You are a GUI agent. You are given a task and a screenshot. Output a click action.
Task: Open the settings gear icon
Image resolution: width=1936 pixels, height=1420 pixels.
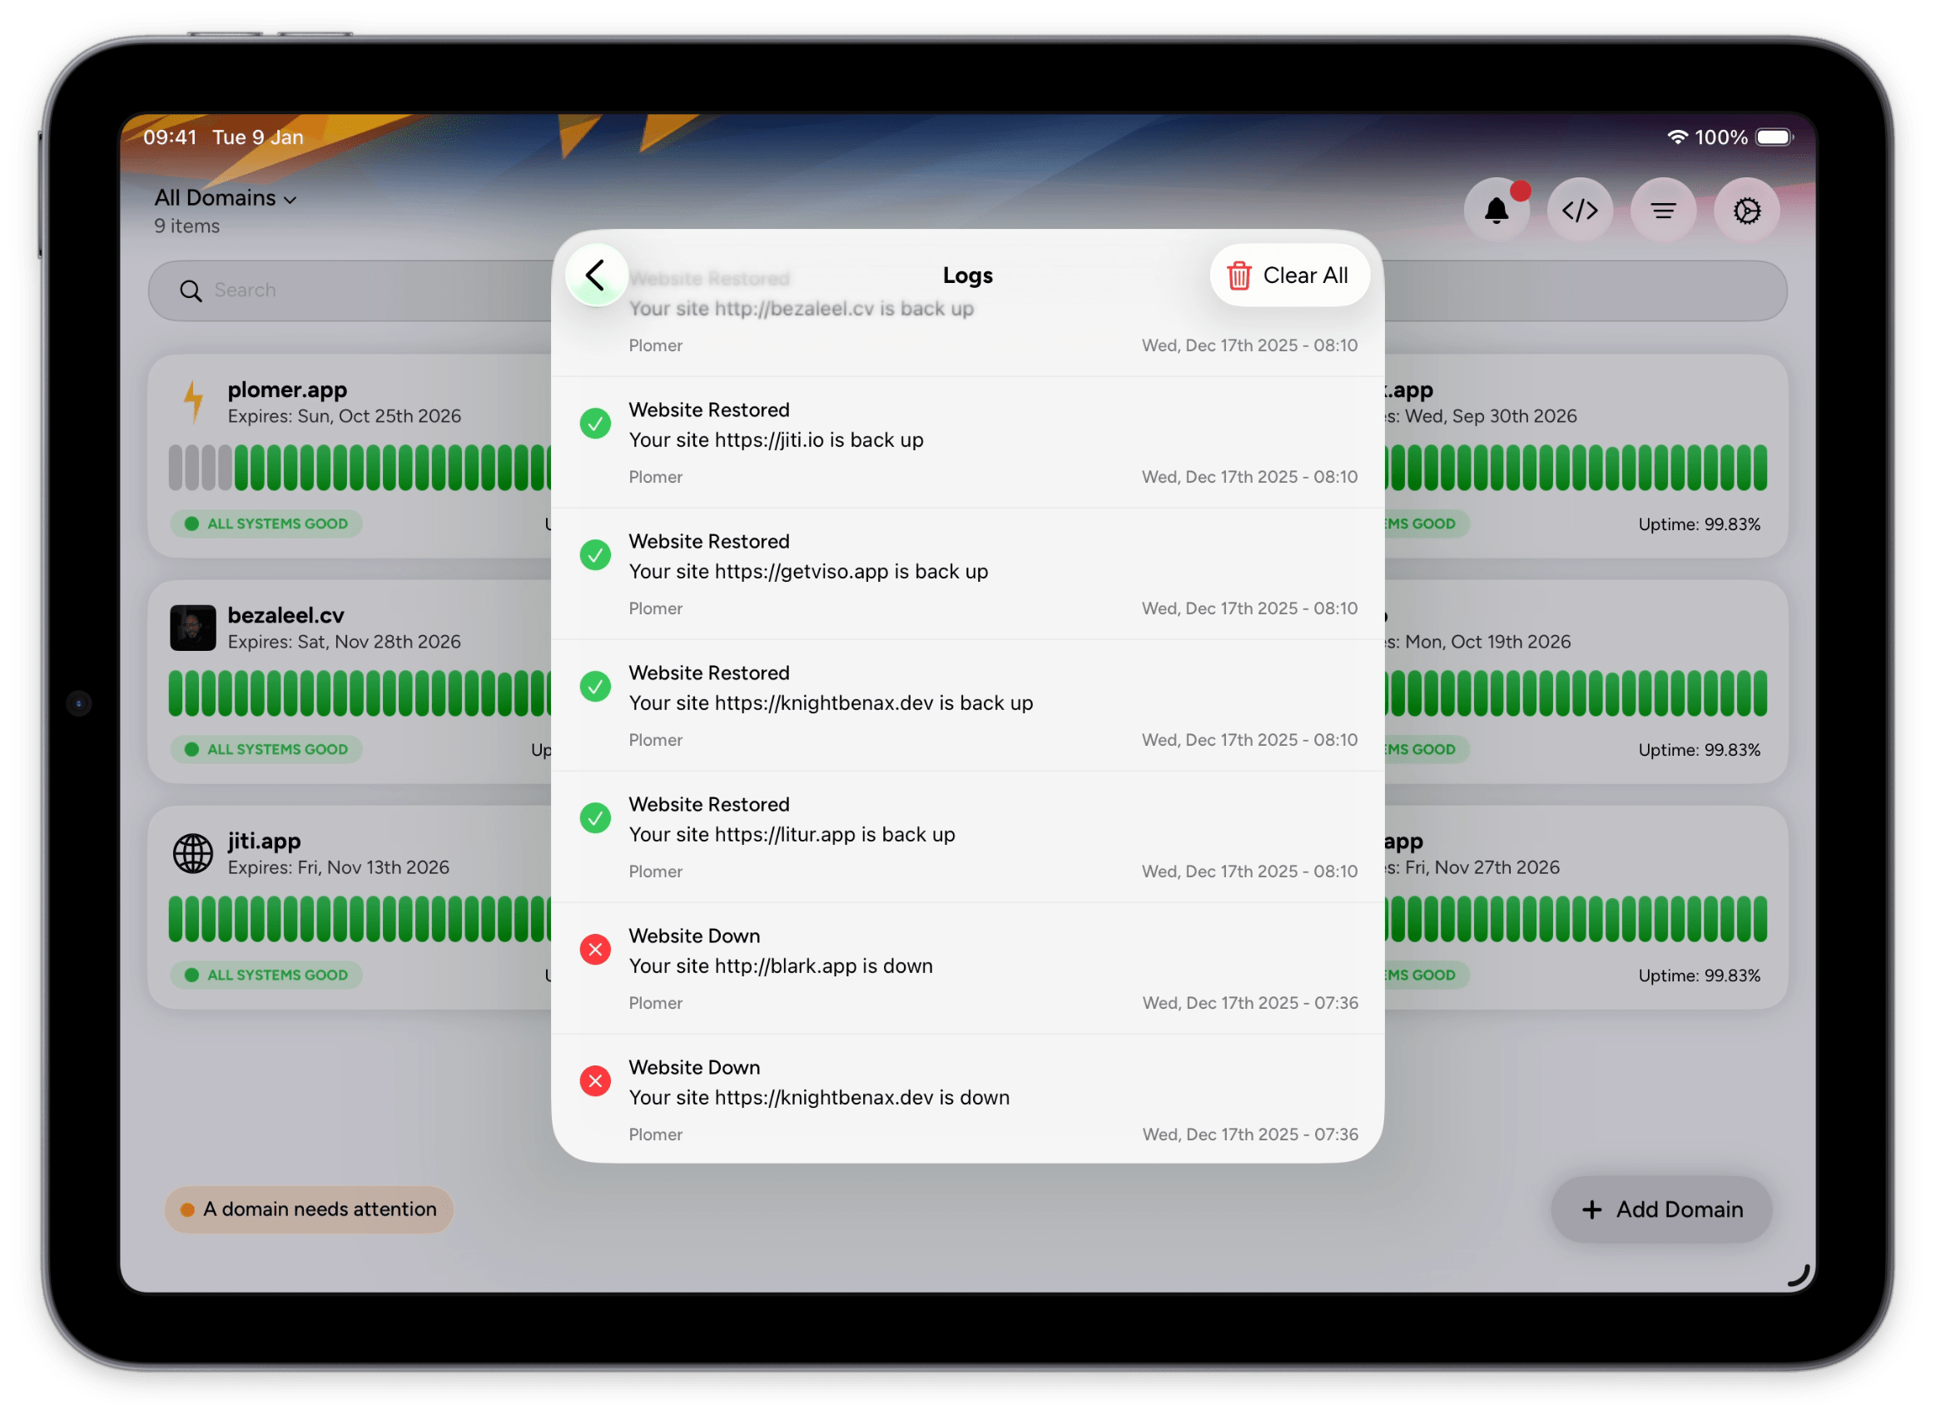point(1746,211)
